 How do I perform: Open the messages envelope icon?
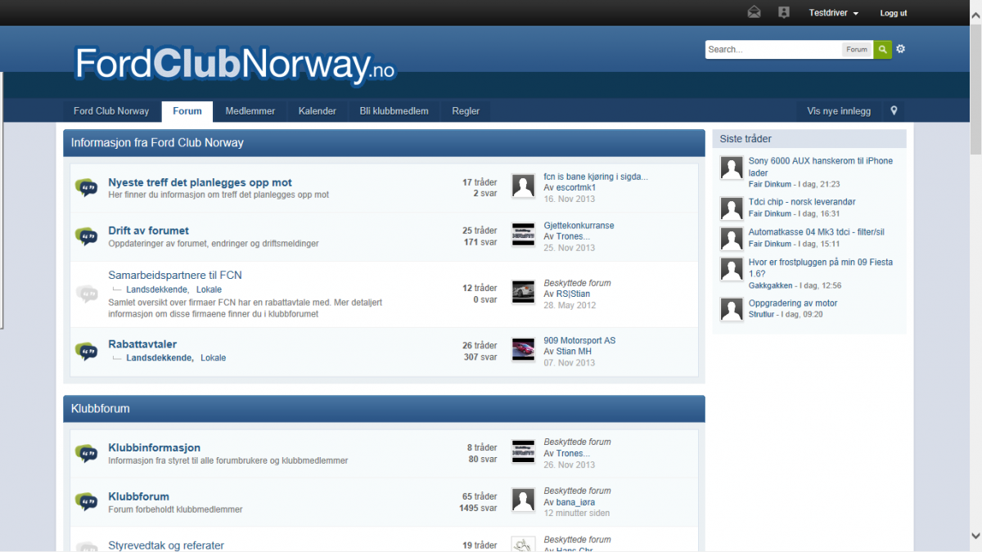coord(754,12)
